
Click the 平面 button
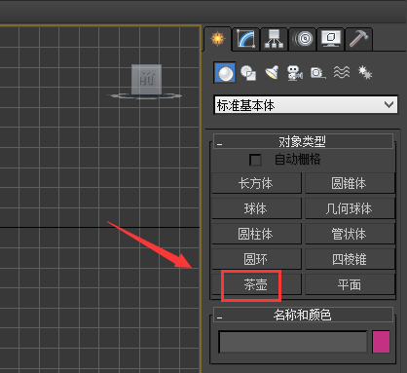pos(350,284)
